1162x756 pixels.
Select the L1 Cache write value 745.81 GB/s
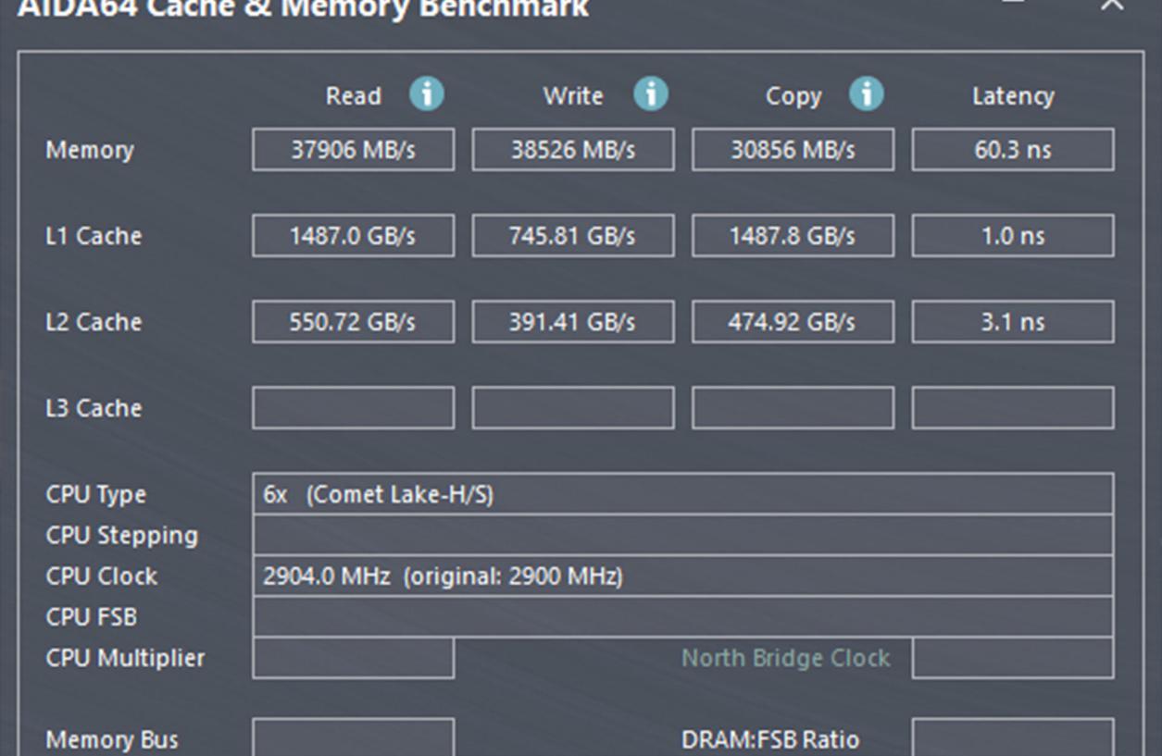[573, 236]
